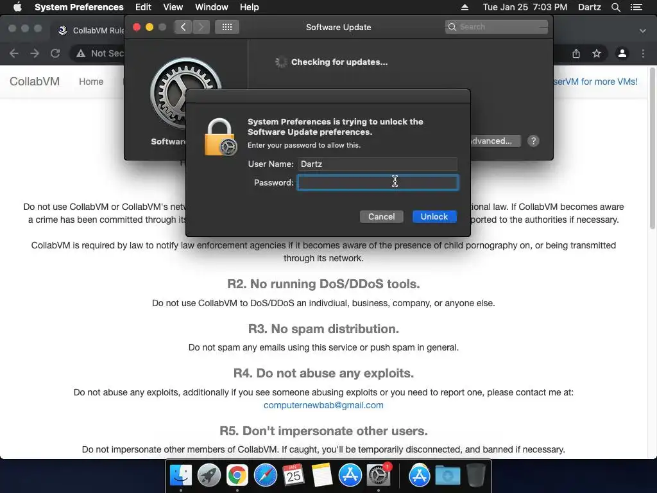Open Notes from the Dock
This screenshot has height=493, width=657.
[x=322, y=476]
